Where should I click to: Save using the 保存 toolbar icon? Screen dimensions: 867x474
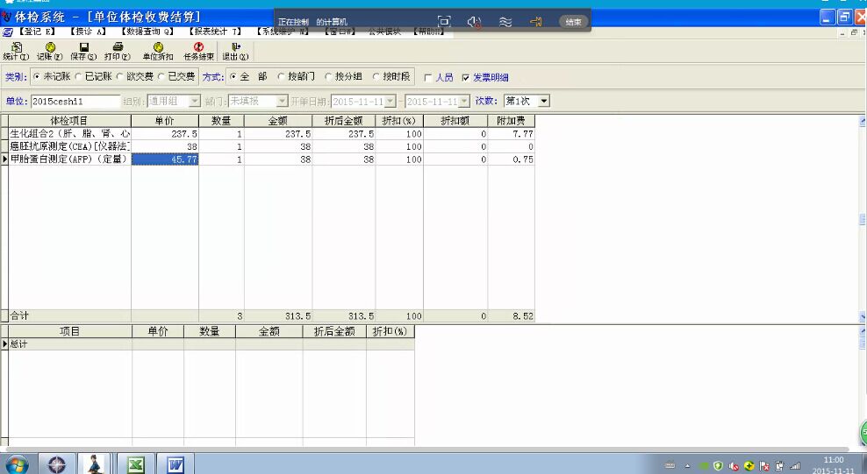pos(83,52)
